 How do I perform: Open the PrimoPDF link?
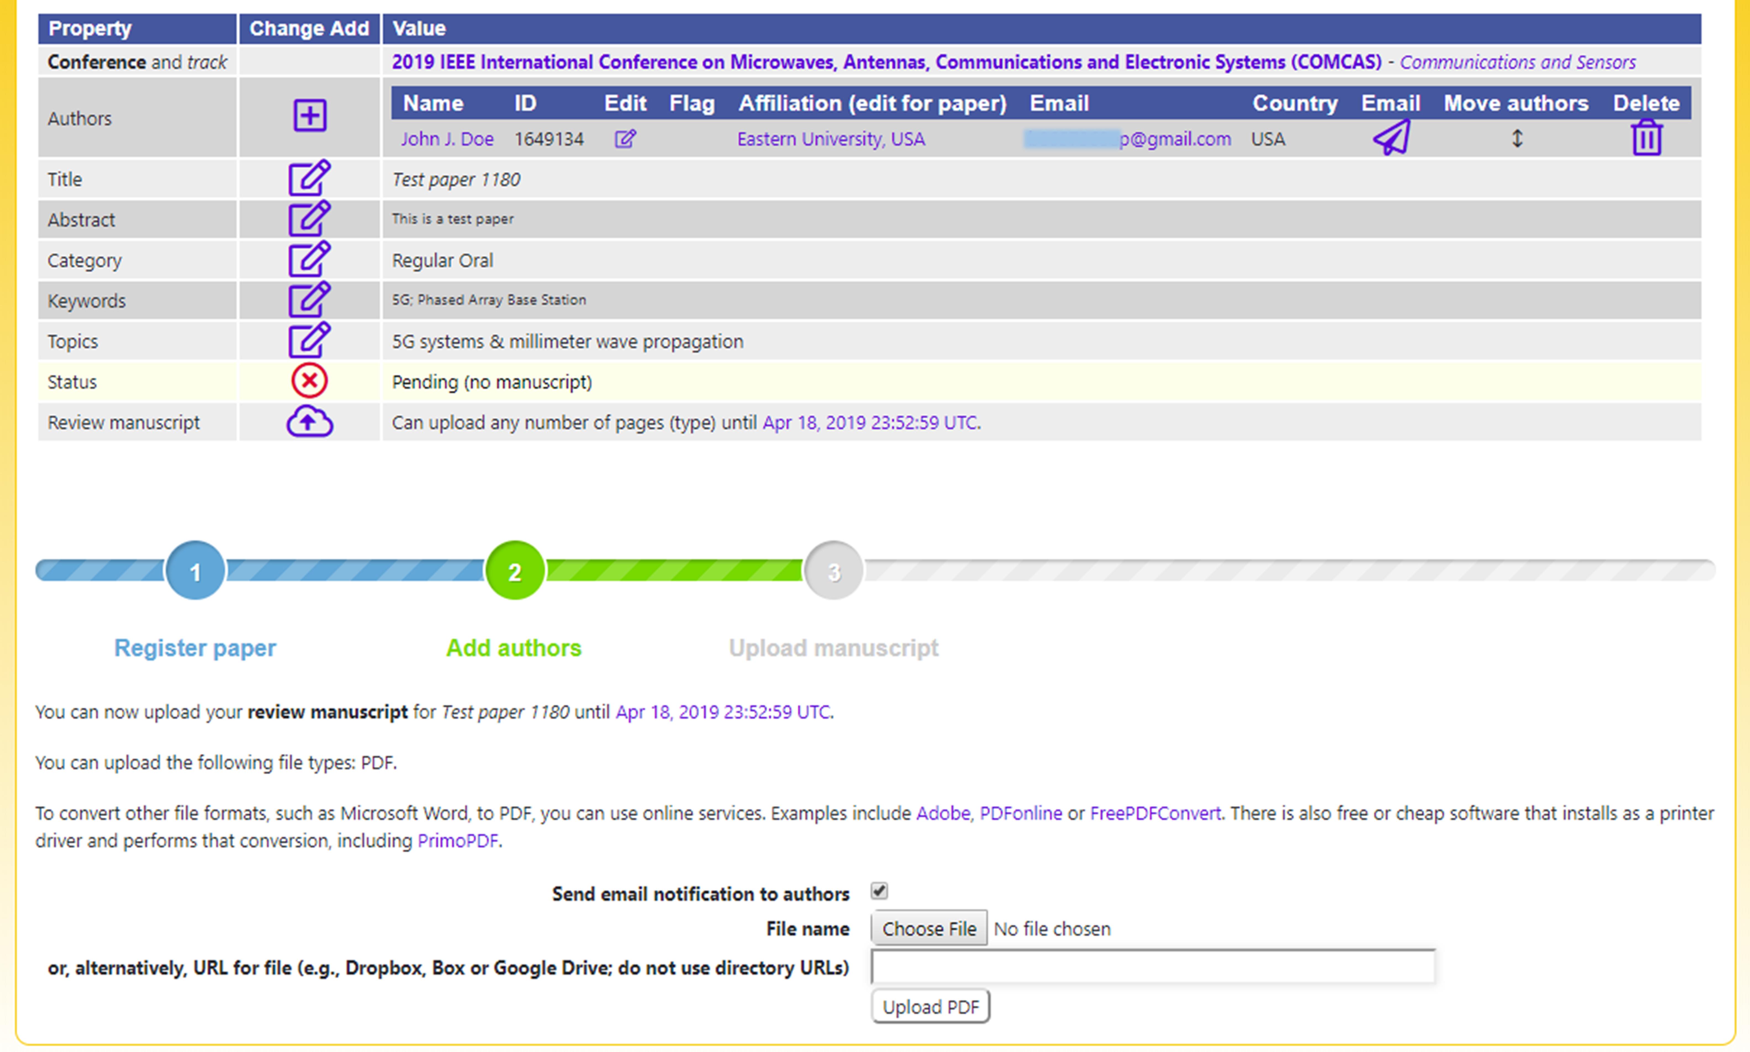458,841
